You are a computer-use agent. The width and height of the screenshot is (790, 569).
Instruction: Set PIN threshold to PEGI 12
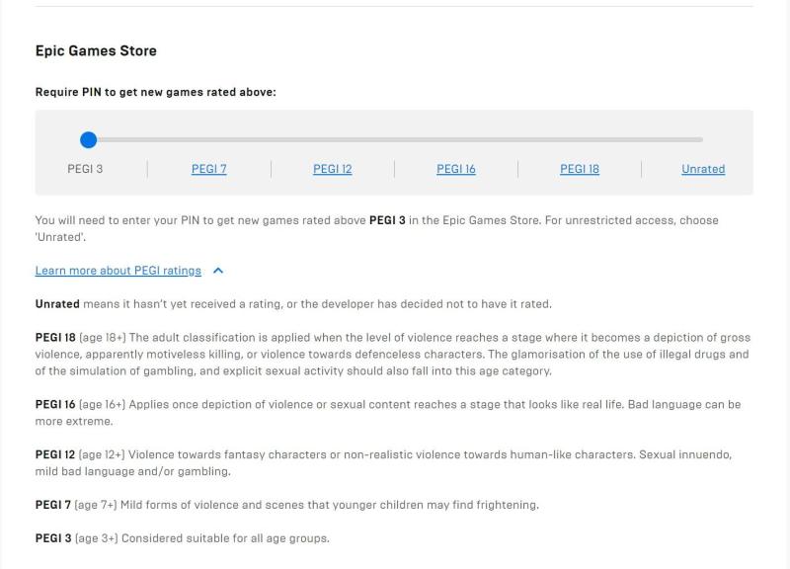coord(333,169)
